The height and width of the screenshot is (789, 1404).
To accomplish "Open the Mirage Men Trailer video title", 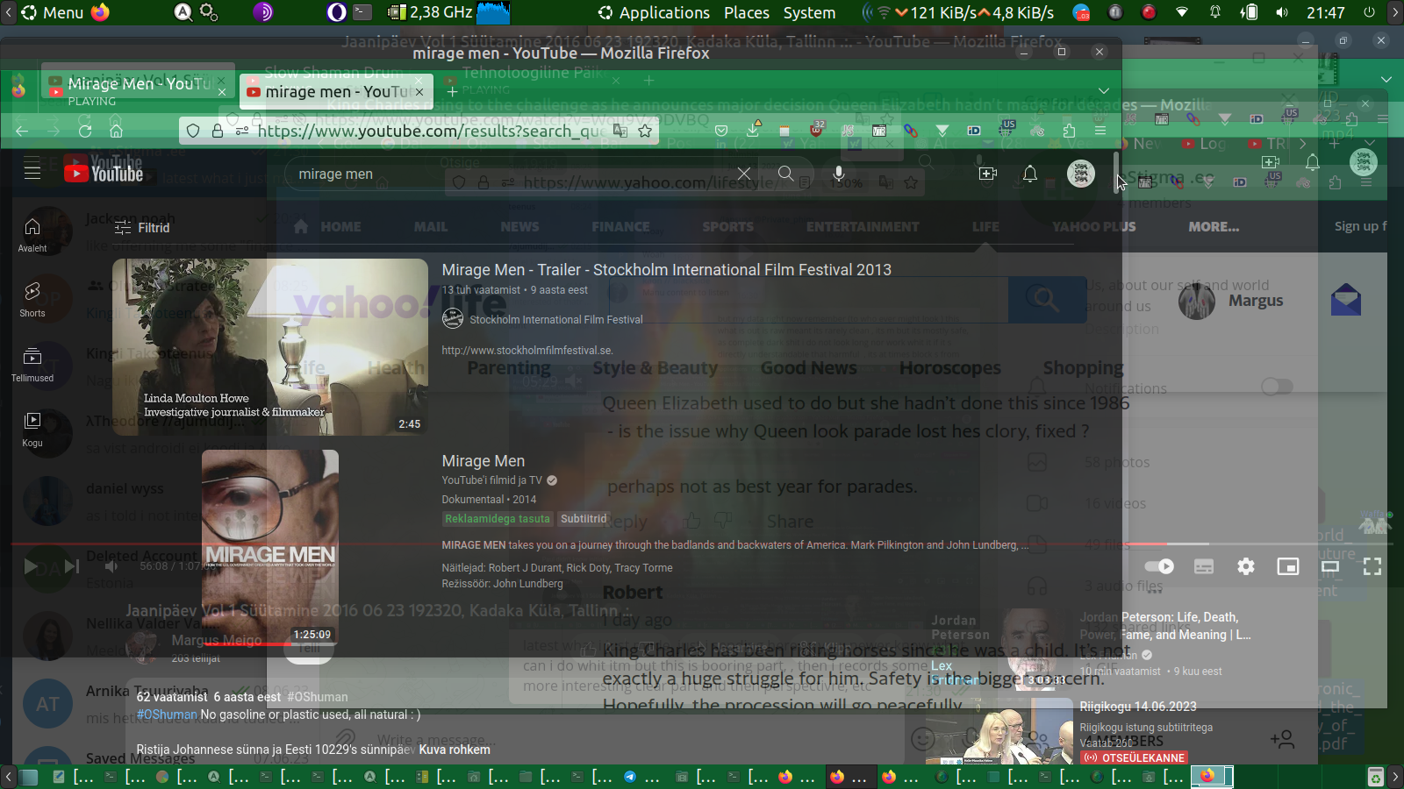I will point(667,270).
